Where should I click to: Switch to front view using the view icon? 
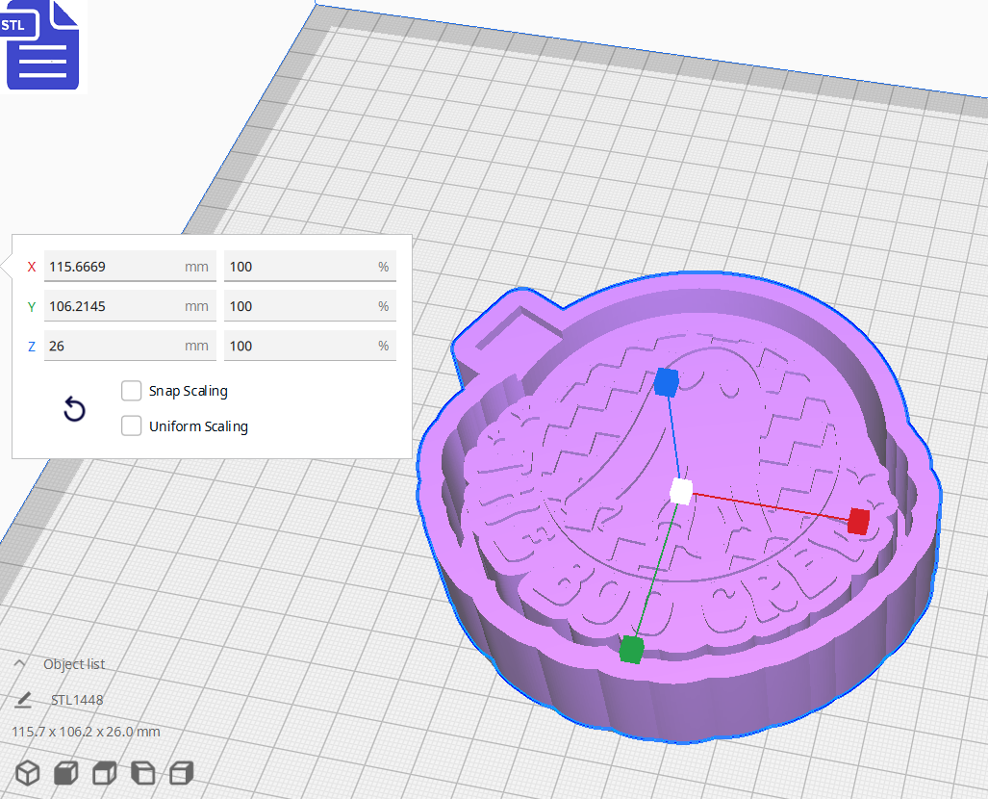click(x=64, y=773)
